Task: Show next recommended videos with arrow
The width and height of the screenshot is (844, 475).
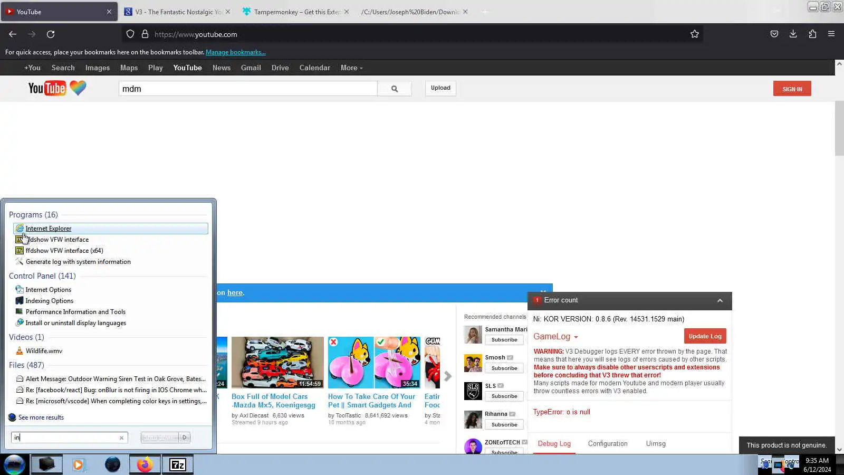Action: [448, 376]
